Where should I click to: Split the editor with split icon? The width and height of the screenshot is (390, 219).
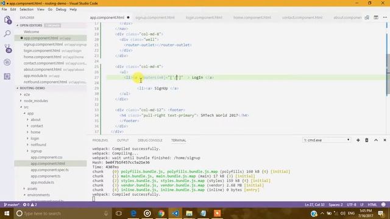click(x=376, y=18)
